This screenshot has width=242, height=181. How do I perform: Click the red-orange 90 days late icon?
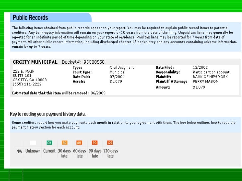tap(95, 143)
